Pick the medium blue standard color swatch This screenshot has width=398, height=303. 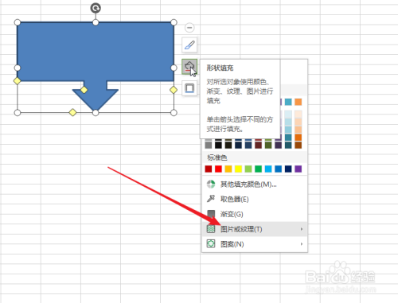coord(279,169)
